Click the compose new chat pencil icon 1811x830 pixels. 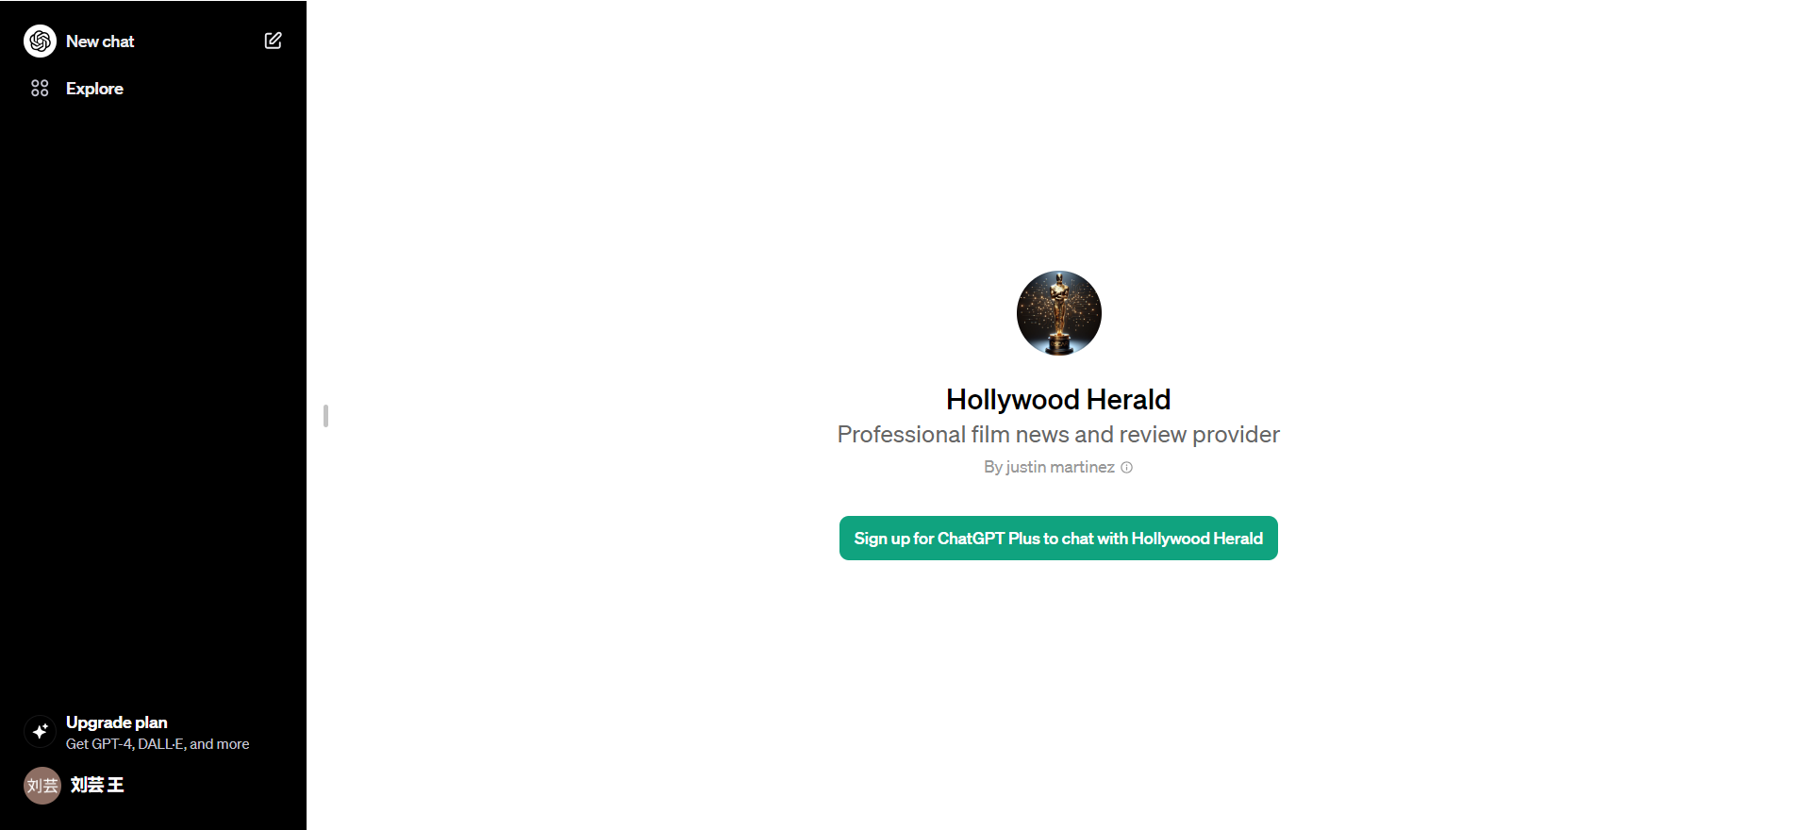273,41
